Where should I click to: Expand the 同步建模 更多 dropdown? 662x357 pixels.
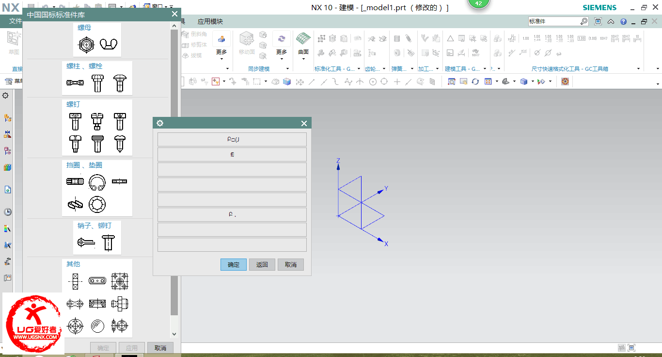282,59
